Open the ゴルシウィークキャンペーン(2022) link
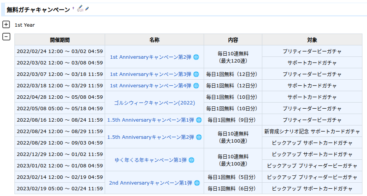 [x=155, y=103]
